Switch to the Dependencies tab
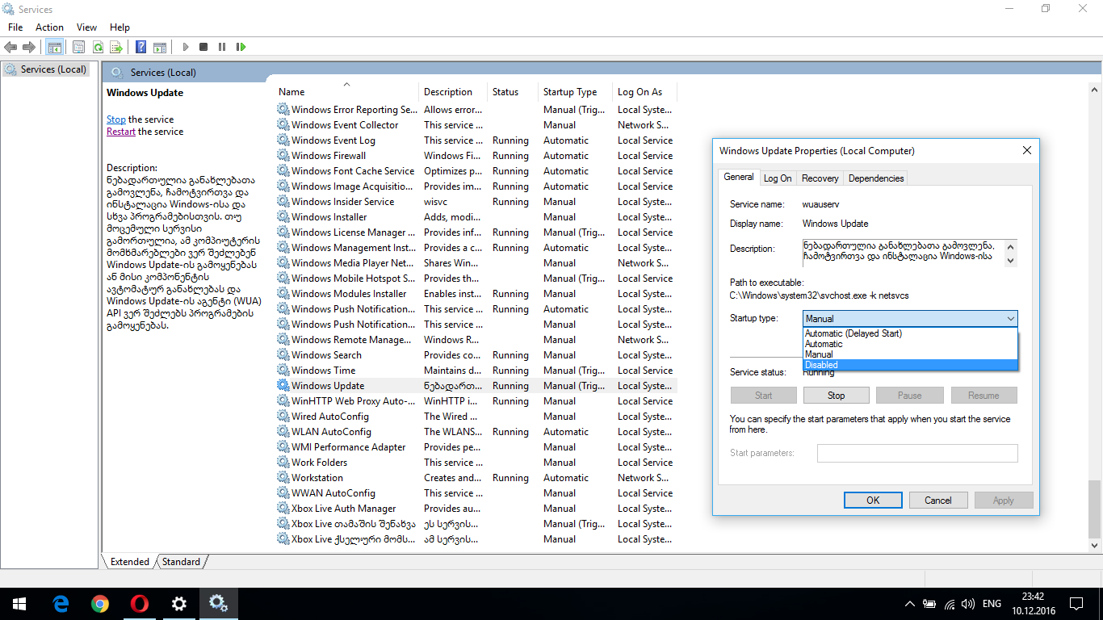1103x620 pixels. coord(876,178)
